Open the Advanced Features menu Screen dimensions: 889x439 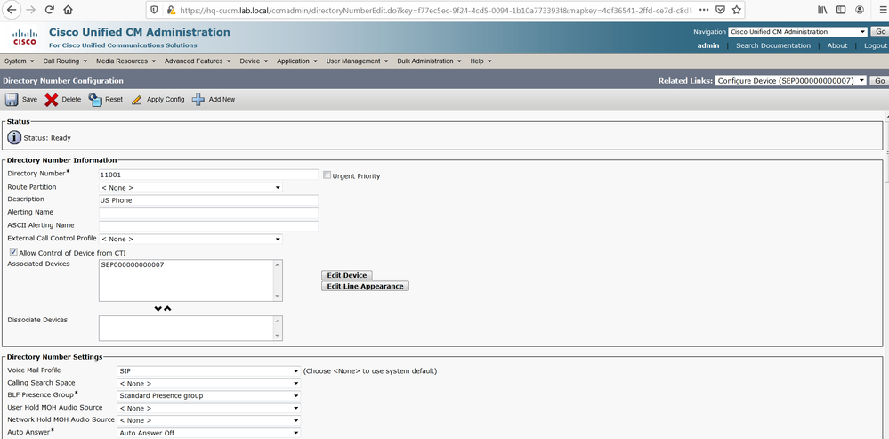point(198,61)
